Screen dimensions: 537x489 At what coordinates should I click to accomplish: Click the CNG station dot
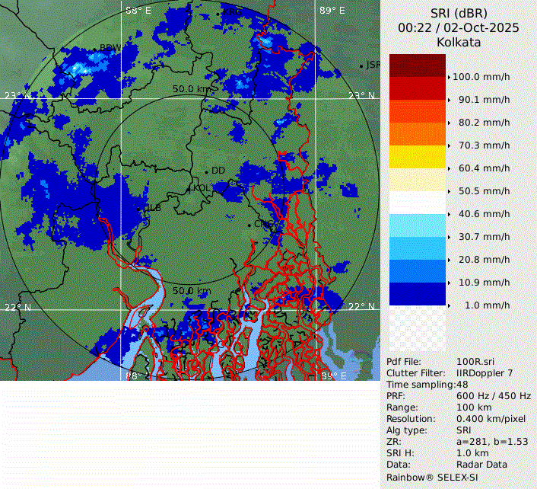(250, 224)
